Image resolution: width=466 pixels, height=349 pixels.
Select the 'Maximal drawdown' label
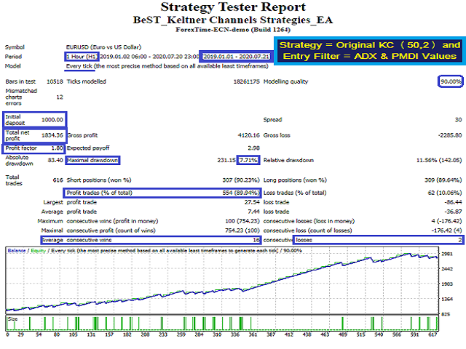point(92,160)
